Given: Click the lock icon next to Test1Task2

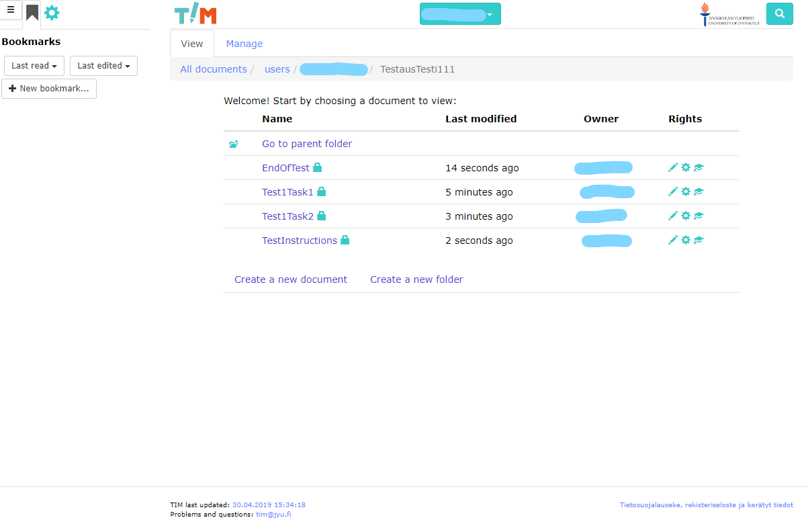Looking at the screenshot, I should tap(321, 216).
